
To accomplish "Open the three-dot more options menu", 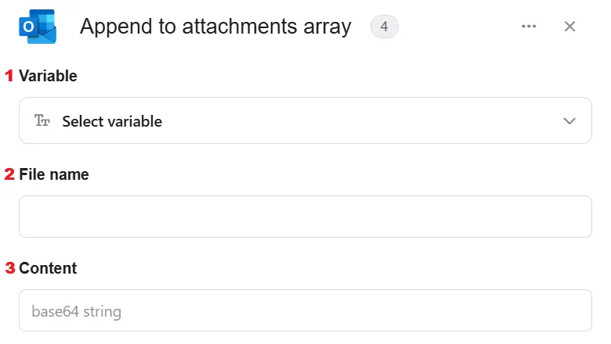I will click(x=529, y=27).
